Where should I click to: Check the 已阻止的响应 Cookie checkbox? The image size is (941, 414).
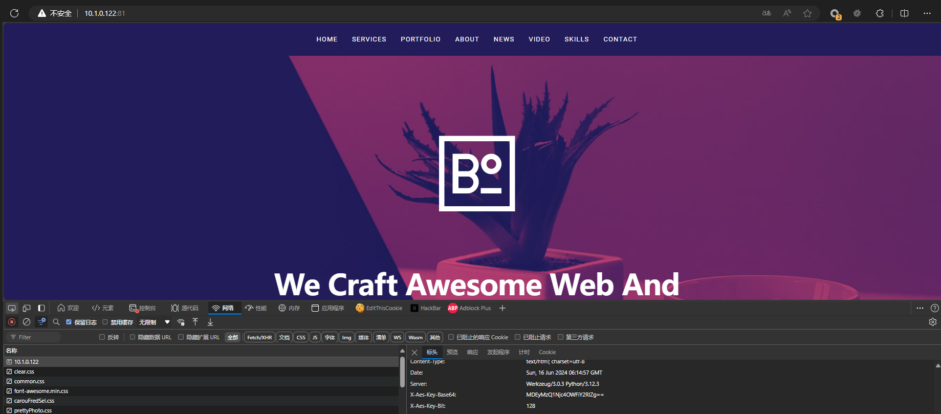click(x=451, y=337)
